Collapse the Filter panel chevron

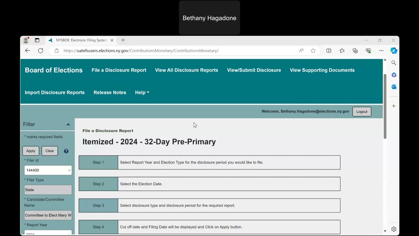click(x=68, y=125)
